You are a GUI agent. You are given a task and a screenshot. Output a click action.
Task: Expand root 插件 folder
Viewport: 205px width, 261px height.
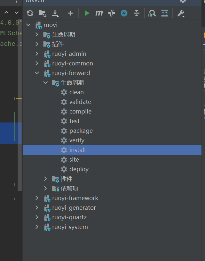[37, 44]
